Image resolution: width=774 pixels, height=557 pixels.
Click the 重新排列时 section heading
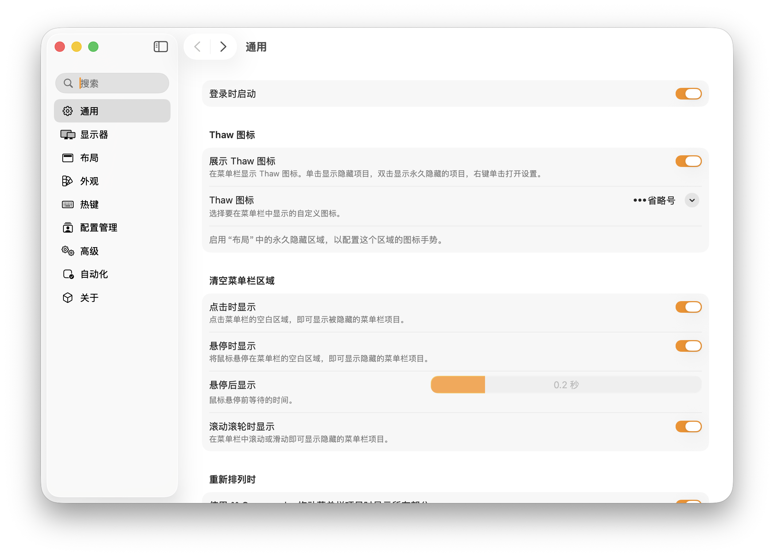(x=232, y=479)
